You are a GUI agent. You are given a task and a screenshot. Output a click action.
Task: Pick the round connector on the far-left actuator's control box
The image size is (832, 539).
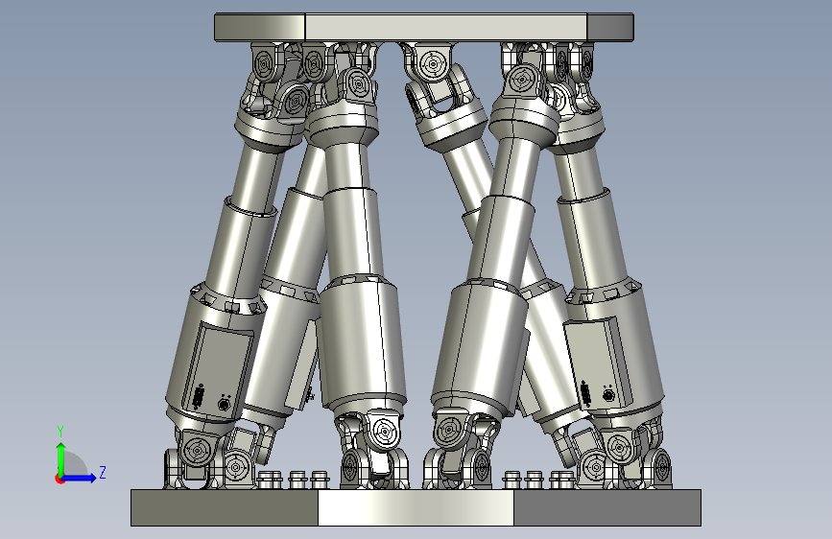(224, 405)
